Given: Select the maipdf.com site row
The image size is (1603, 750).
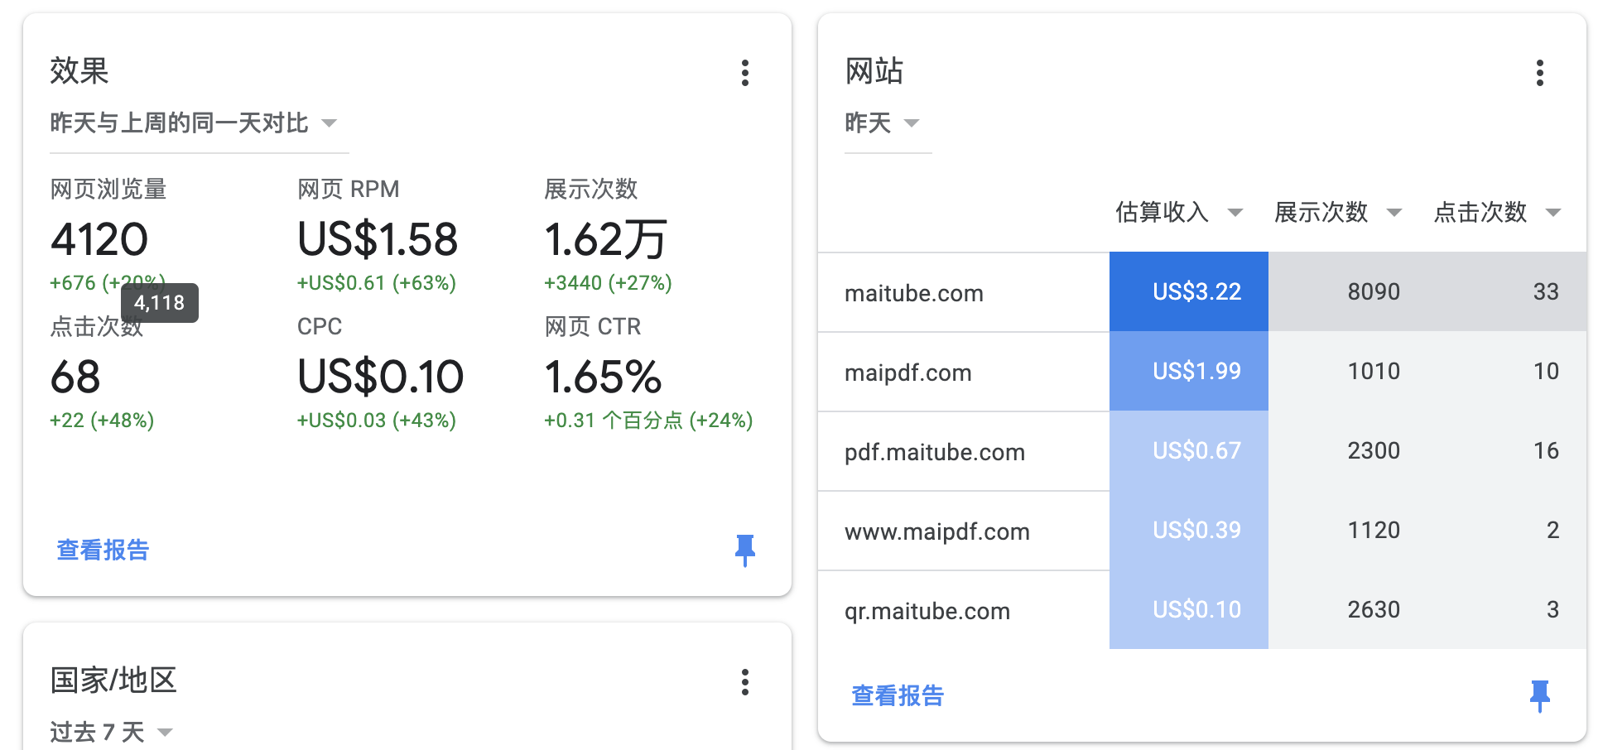Looking at the screenshot, I should [x=907, y=373].
